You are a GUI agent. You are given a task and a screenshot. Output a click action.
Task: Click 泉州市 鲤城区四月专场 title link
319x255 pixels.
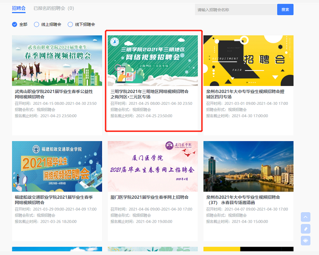pyautogui.click(x=245, y=94)
